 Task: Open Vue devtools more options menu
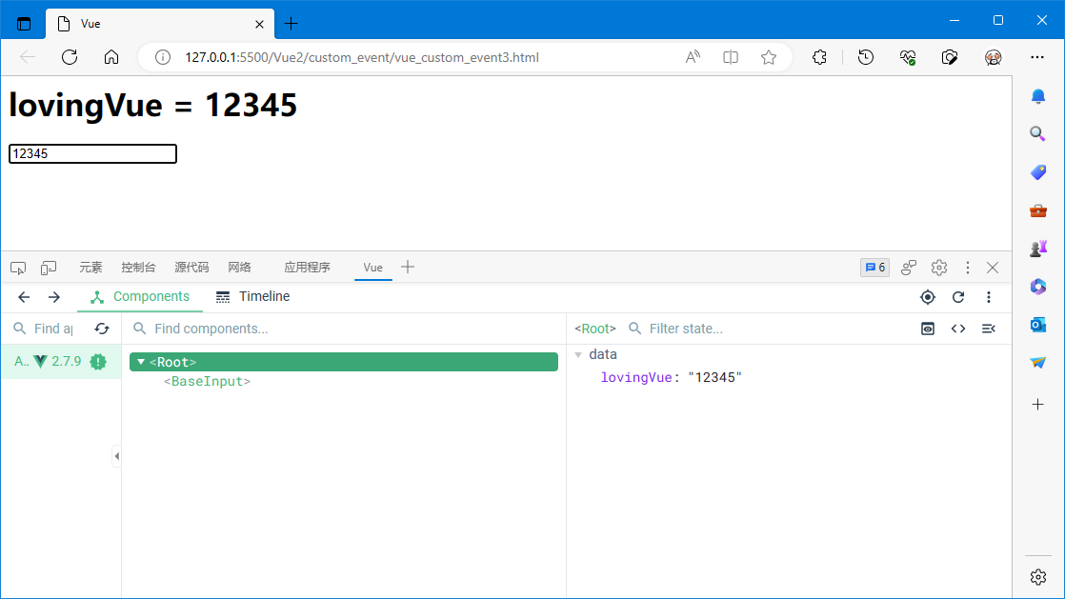pos(989,297)
